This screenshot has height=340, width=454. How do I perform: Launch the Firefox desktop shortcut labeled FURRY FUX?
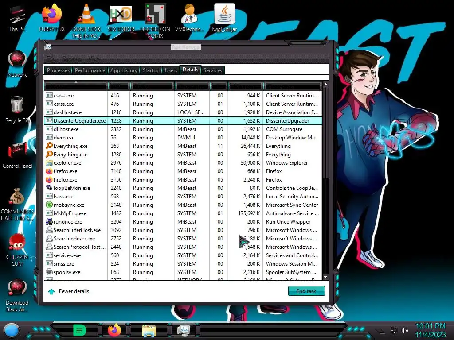(51, 17)
